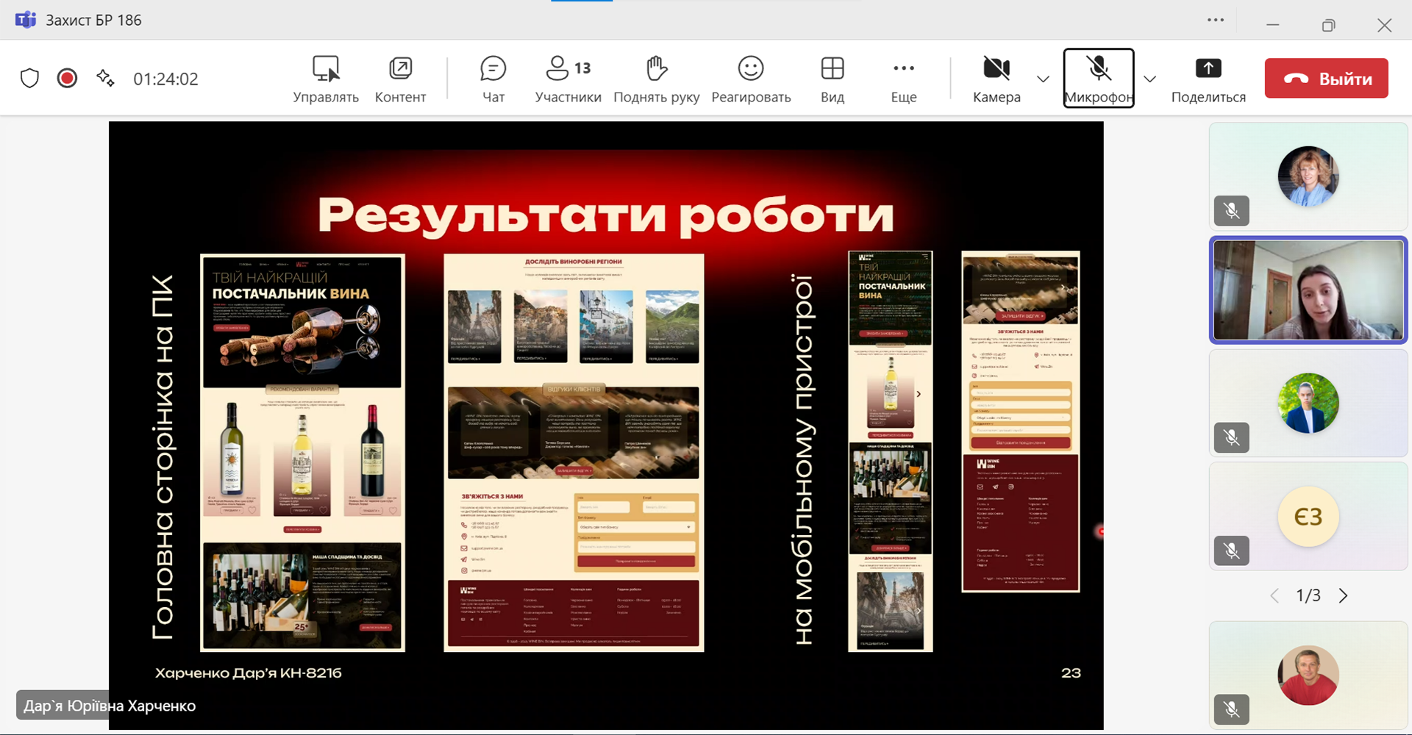This screenshot has width=1412, height=735.
Task: Click the shield privacy icon
Action: [x=29, y=78]
